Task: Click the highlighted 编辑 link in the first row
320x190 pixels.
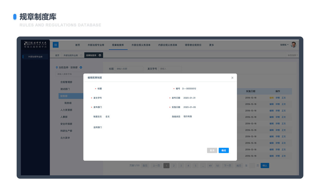Action: coord(272,98)
